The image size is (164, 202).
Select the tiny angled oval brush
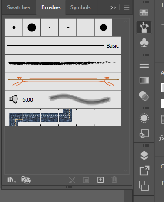[50, 27]
